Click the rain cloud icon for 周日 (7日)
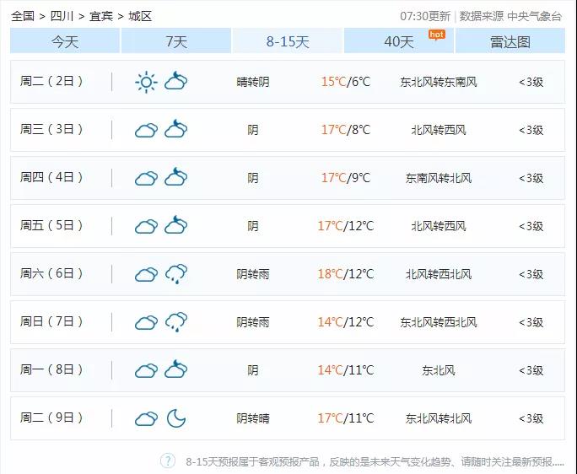 click(176, 322)
